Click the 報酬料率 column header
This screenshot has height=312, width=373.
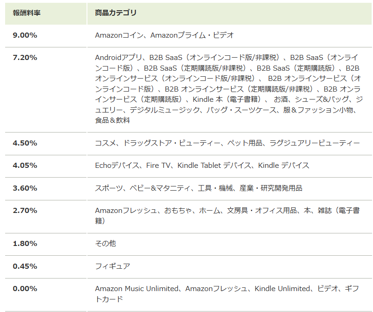coord(27,13)
